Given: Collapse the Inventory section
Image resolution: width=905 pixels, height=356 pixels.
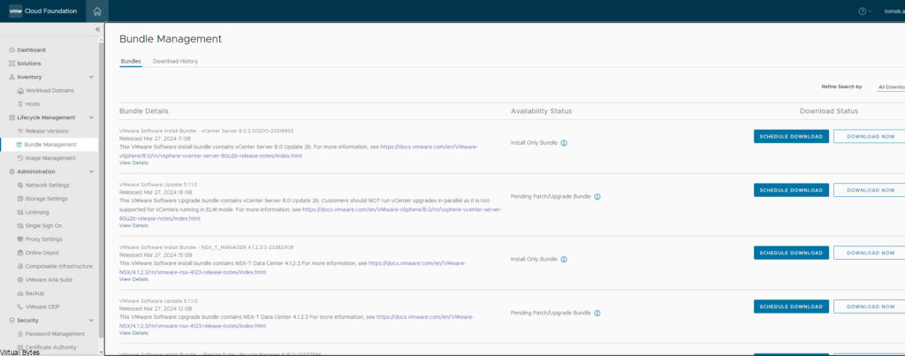Looking at the screenshot, I should (91, 77).
